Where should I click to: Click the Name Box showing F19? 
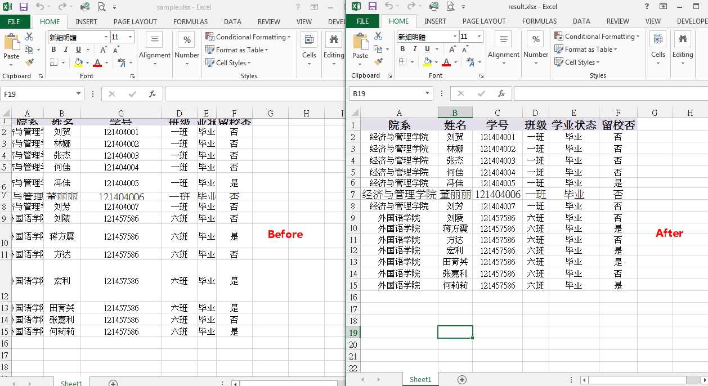(37, 94)
